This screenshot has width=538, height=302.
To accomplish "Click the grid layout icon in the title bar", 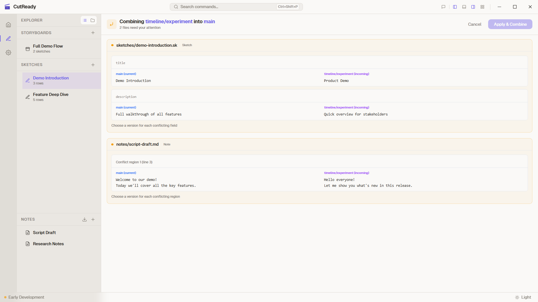I will tap(482, 7).
